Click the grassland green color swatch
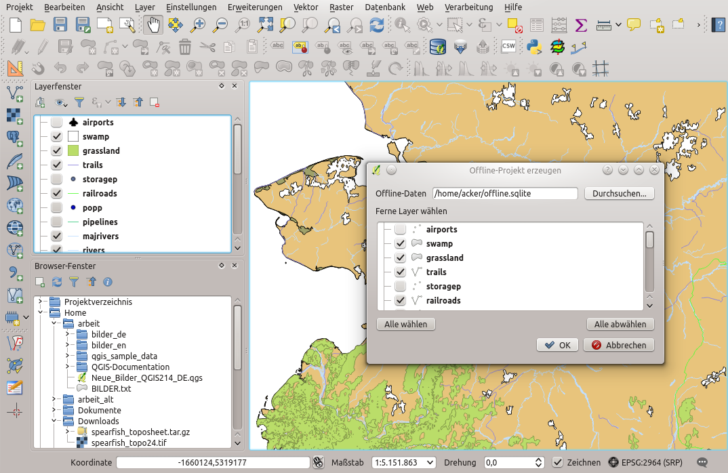 click(x=73, y=151)
